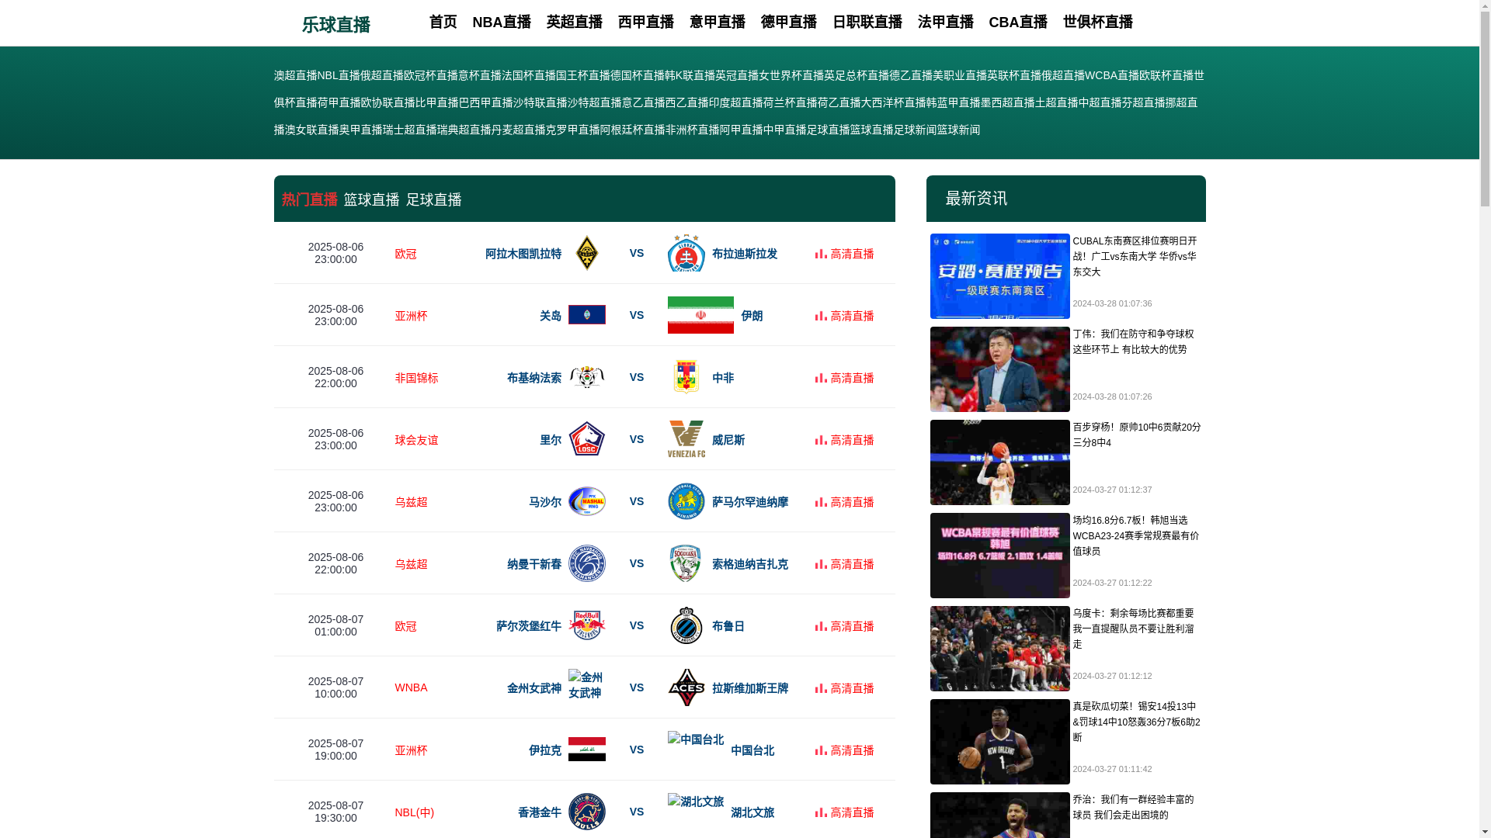Click the Las Vegas Aces logo
The height and width of the screenshot is (838, 1491).
[686, 687]
